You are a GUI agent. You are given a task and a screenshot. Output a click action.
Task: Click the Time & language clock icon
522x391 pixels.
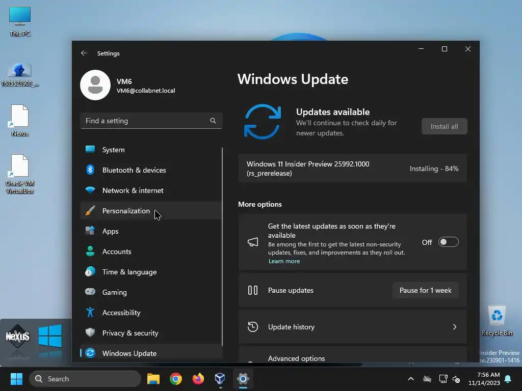pyautogui.click(x=90, y=272)
